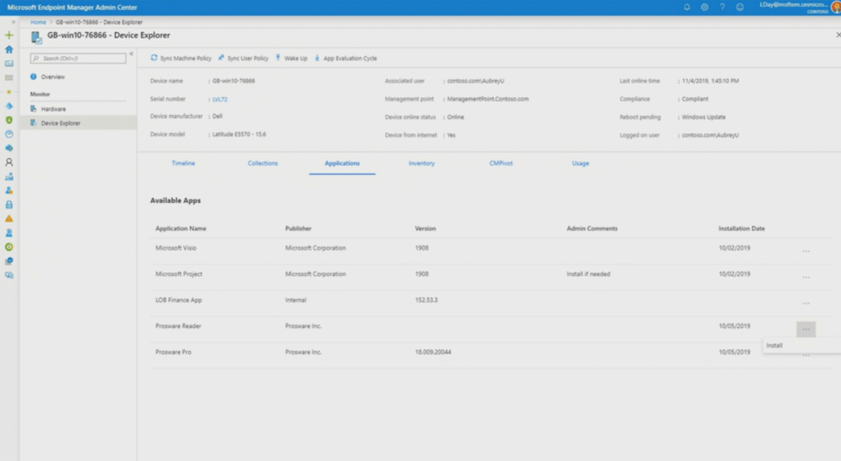Open the help question mark icon

(722, 7)
